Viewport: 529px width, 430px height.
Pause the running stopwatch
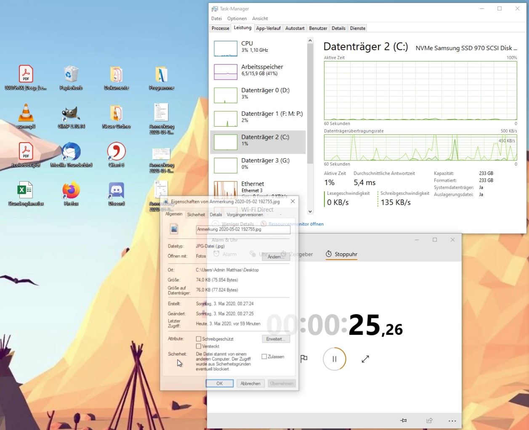tap(335, 359)
